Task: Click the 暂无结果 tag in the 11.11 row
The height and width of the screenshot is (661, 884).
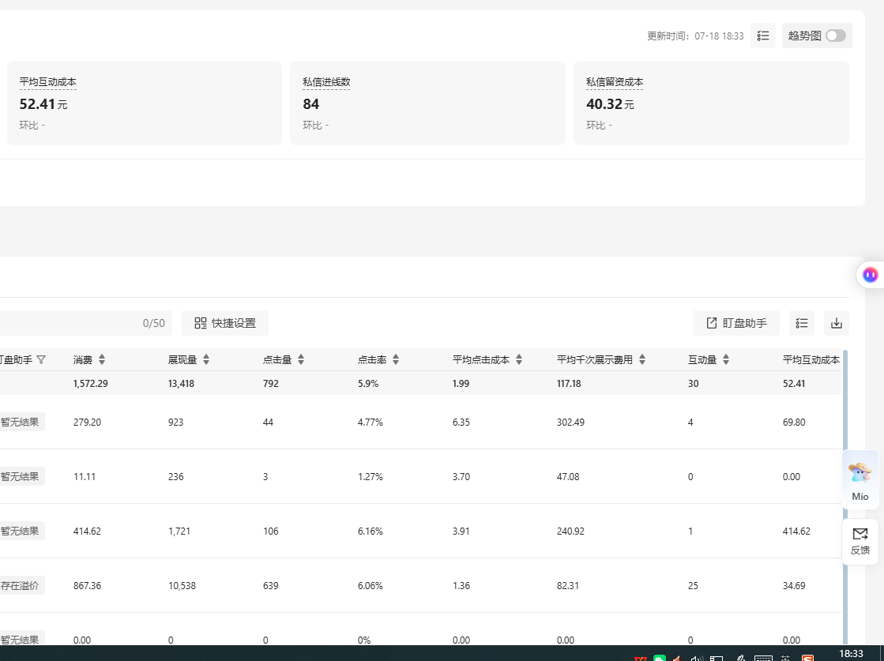Action: click(x=21, y=477)
